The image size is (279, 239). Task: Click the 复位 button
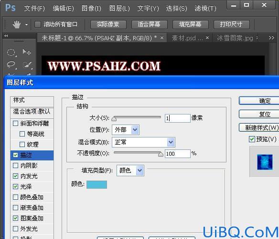coord(259,114)
